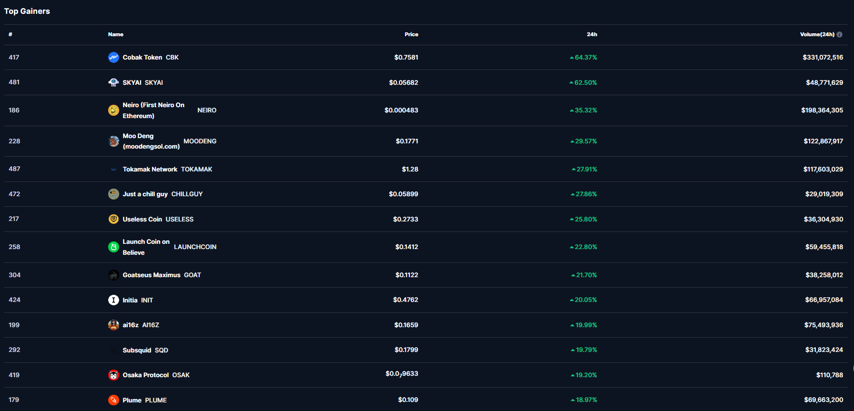Sort by the Name column header
Image resolution: width=854 pixels, height=411 pixels.
click(x=116, y=35)
